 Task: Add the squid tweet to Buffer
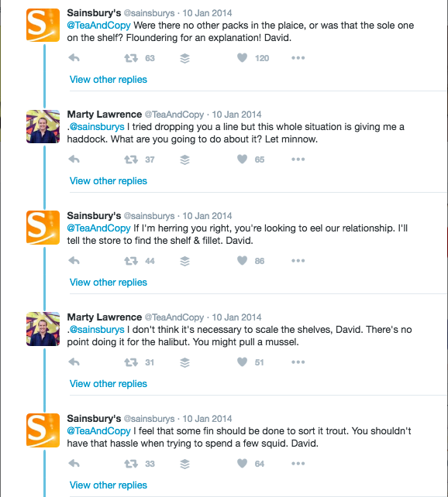pyautogui.click(x=184, y=464)
